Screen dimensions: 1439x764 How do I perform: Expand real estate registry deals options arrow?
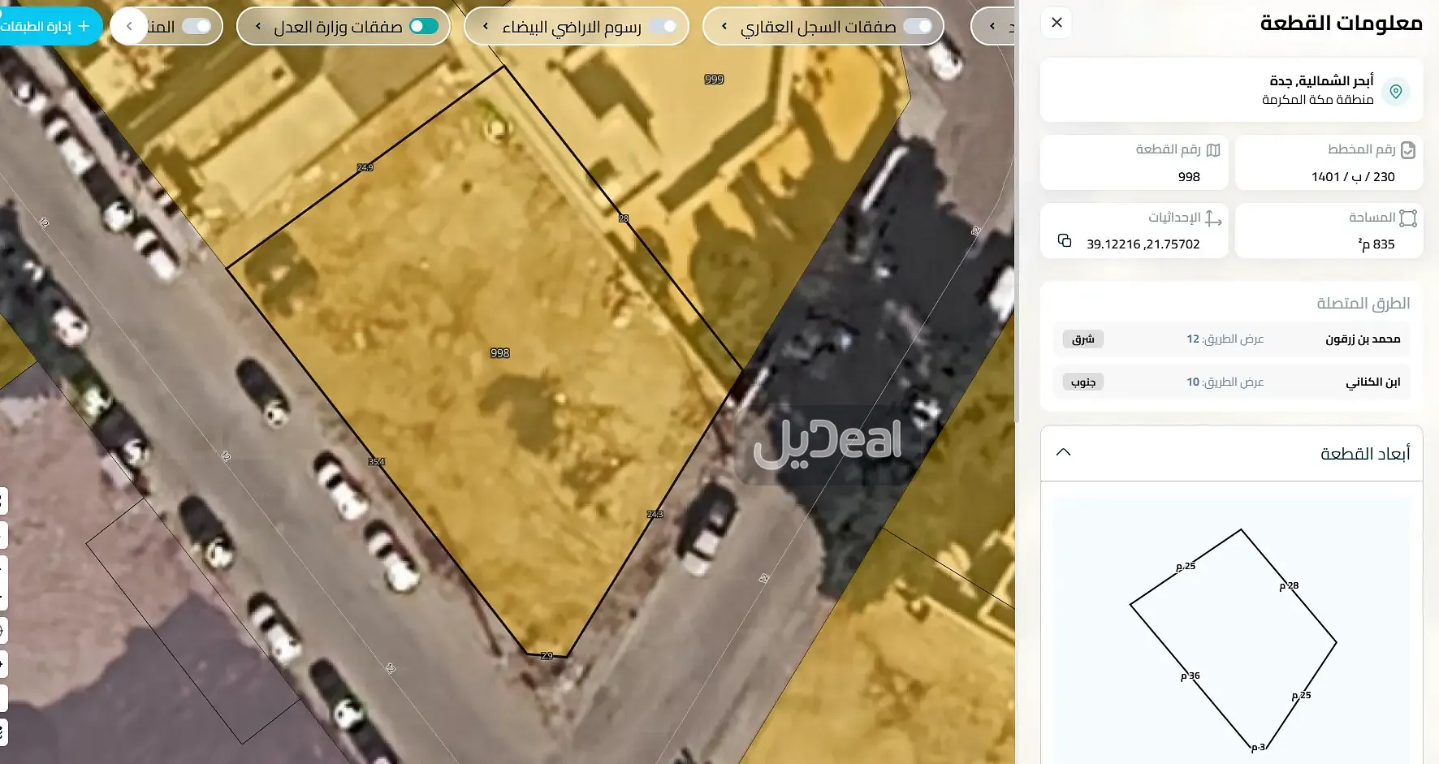point(724,27)
